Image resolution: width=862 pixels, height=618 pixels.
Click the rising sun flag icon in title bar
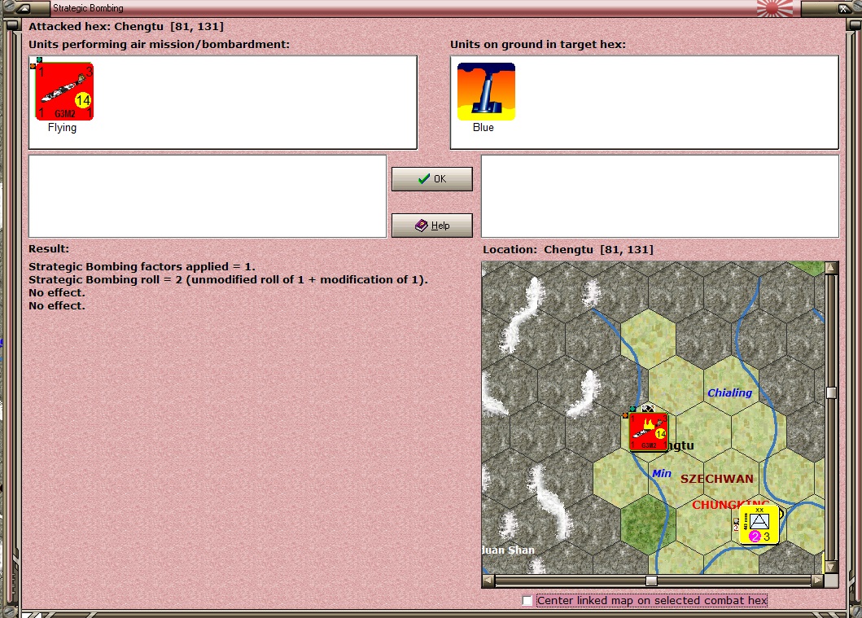(775, 7)
